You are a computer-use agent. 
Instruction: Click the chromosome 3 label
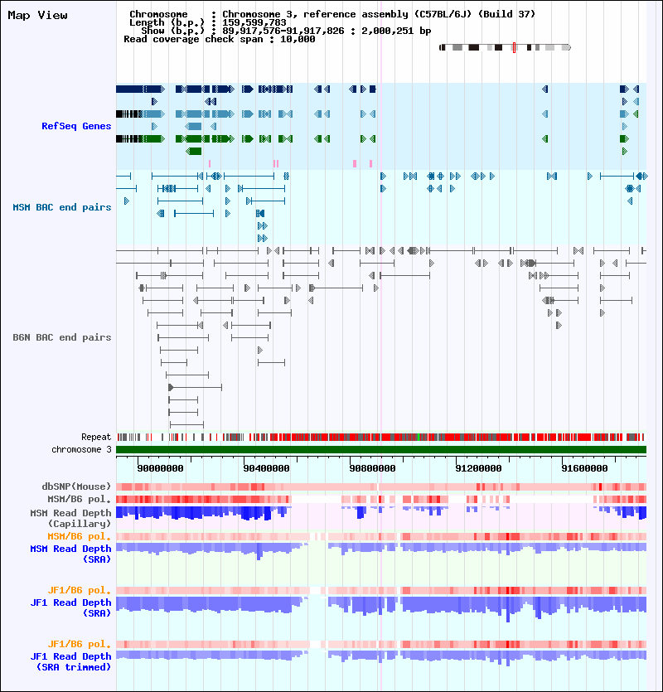81,449
